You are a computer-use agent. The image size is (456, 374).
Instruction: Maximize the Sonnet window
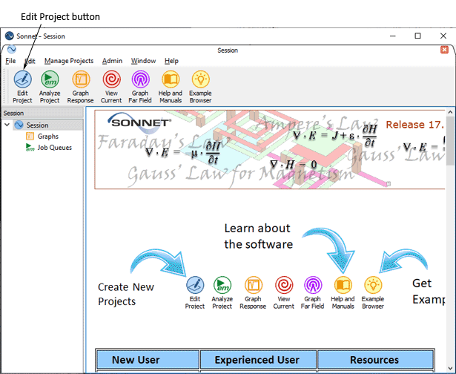point(418,36)
